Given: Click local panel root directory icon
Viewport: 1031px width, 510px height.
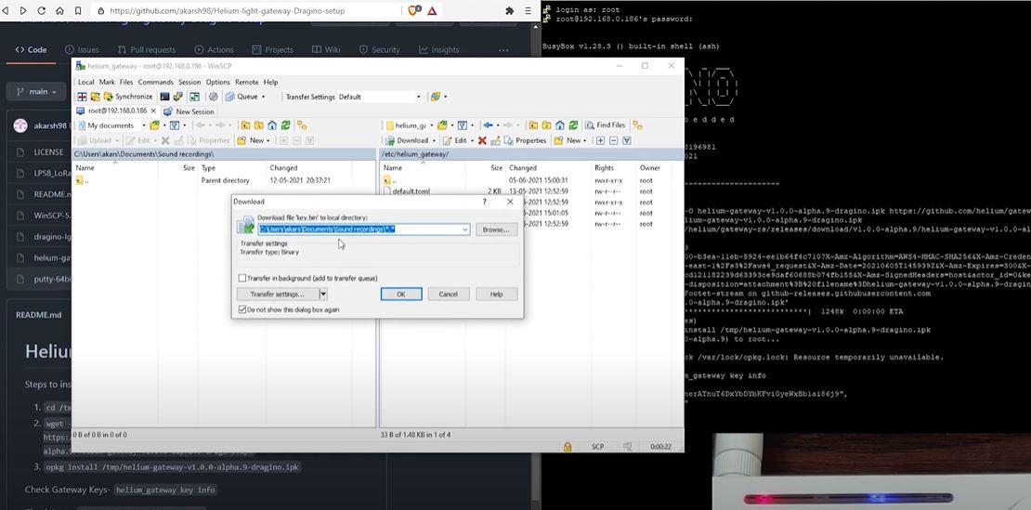Looking at the screenshot, I should [x=258, y=124].
